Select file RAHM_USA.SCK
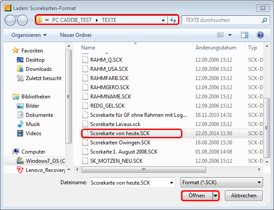 [x=109, y=69]
